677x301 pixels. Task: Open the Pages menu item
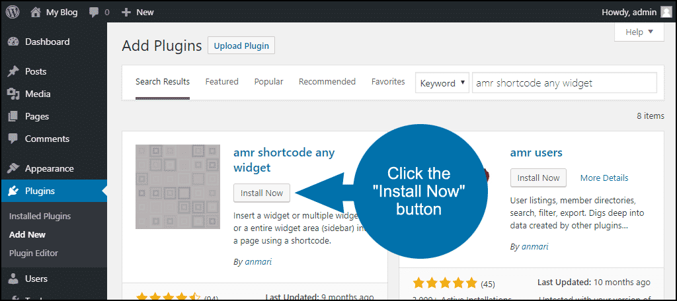(54, 116)
